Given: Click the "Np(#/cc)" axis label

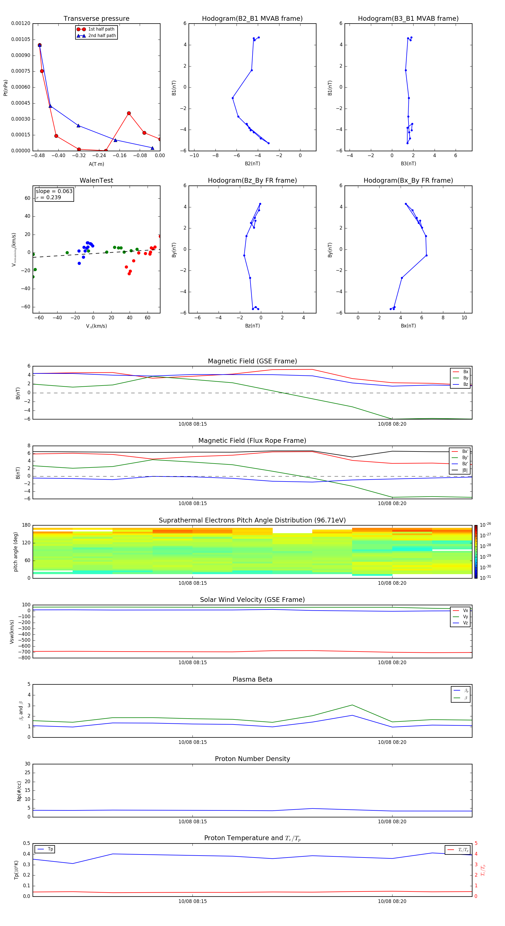Looking at the screenshot, I should 19,791.
